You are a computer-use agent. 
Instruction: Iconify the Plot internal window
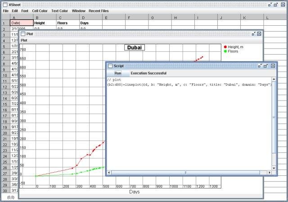click(x=254, y=34)
